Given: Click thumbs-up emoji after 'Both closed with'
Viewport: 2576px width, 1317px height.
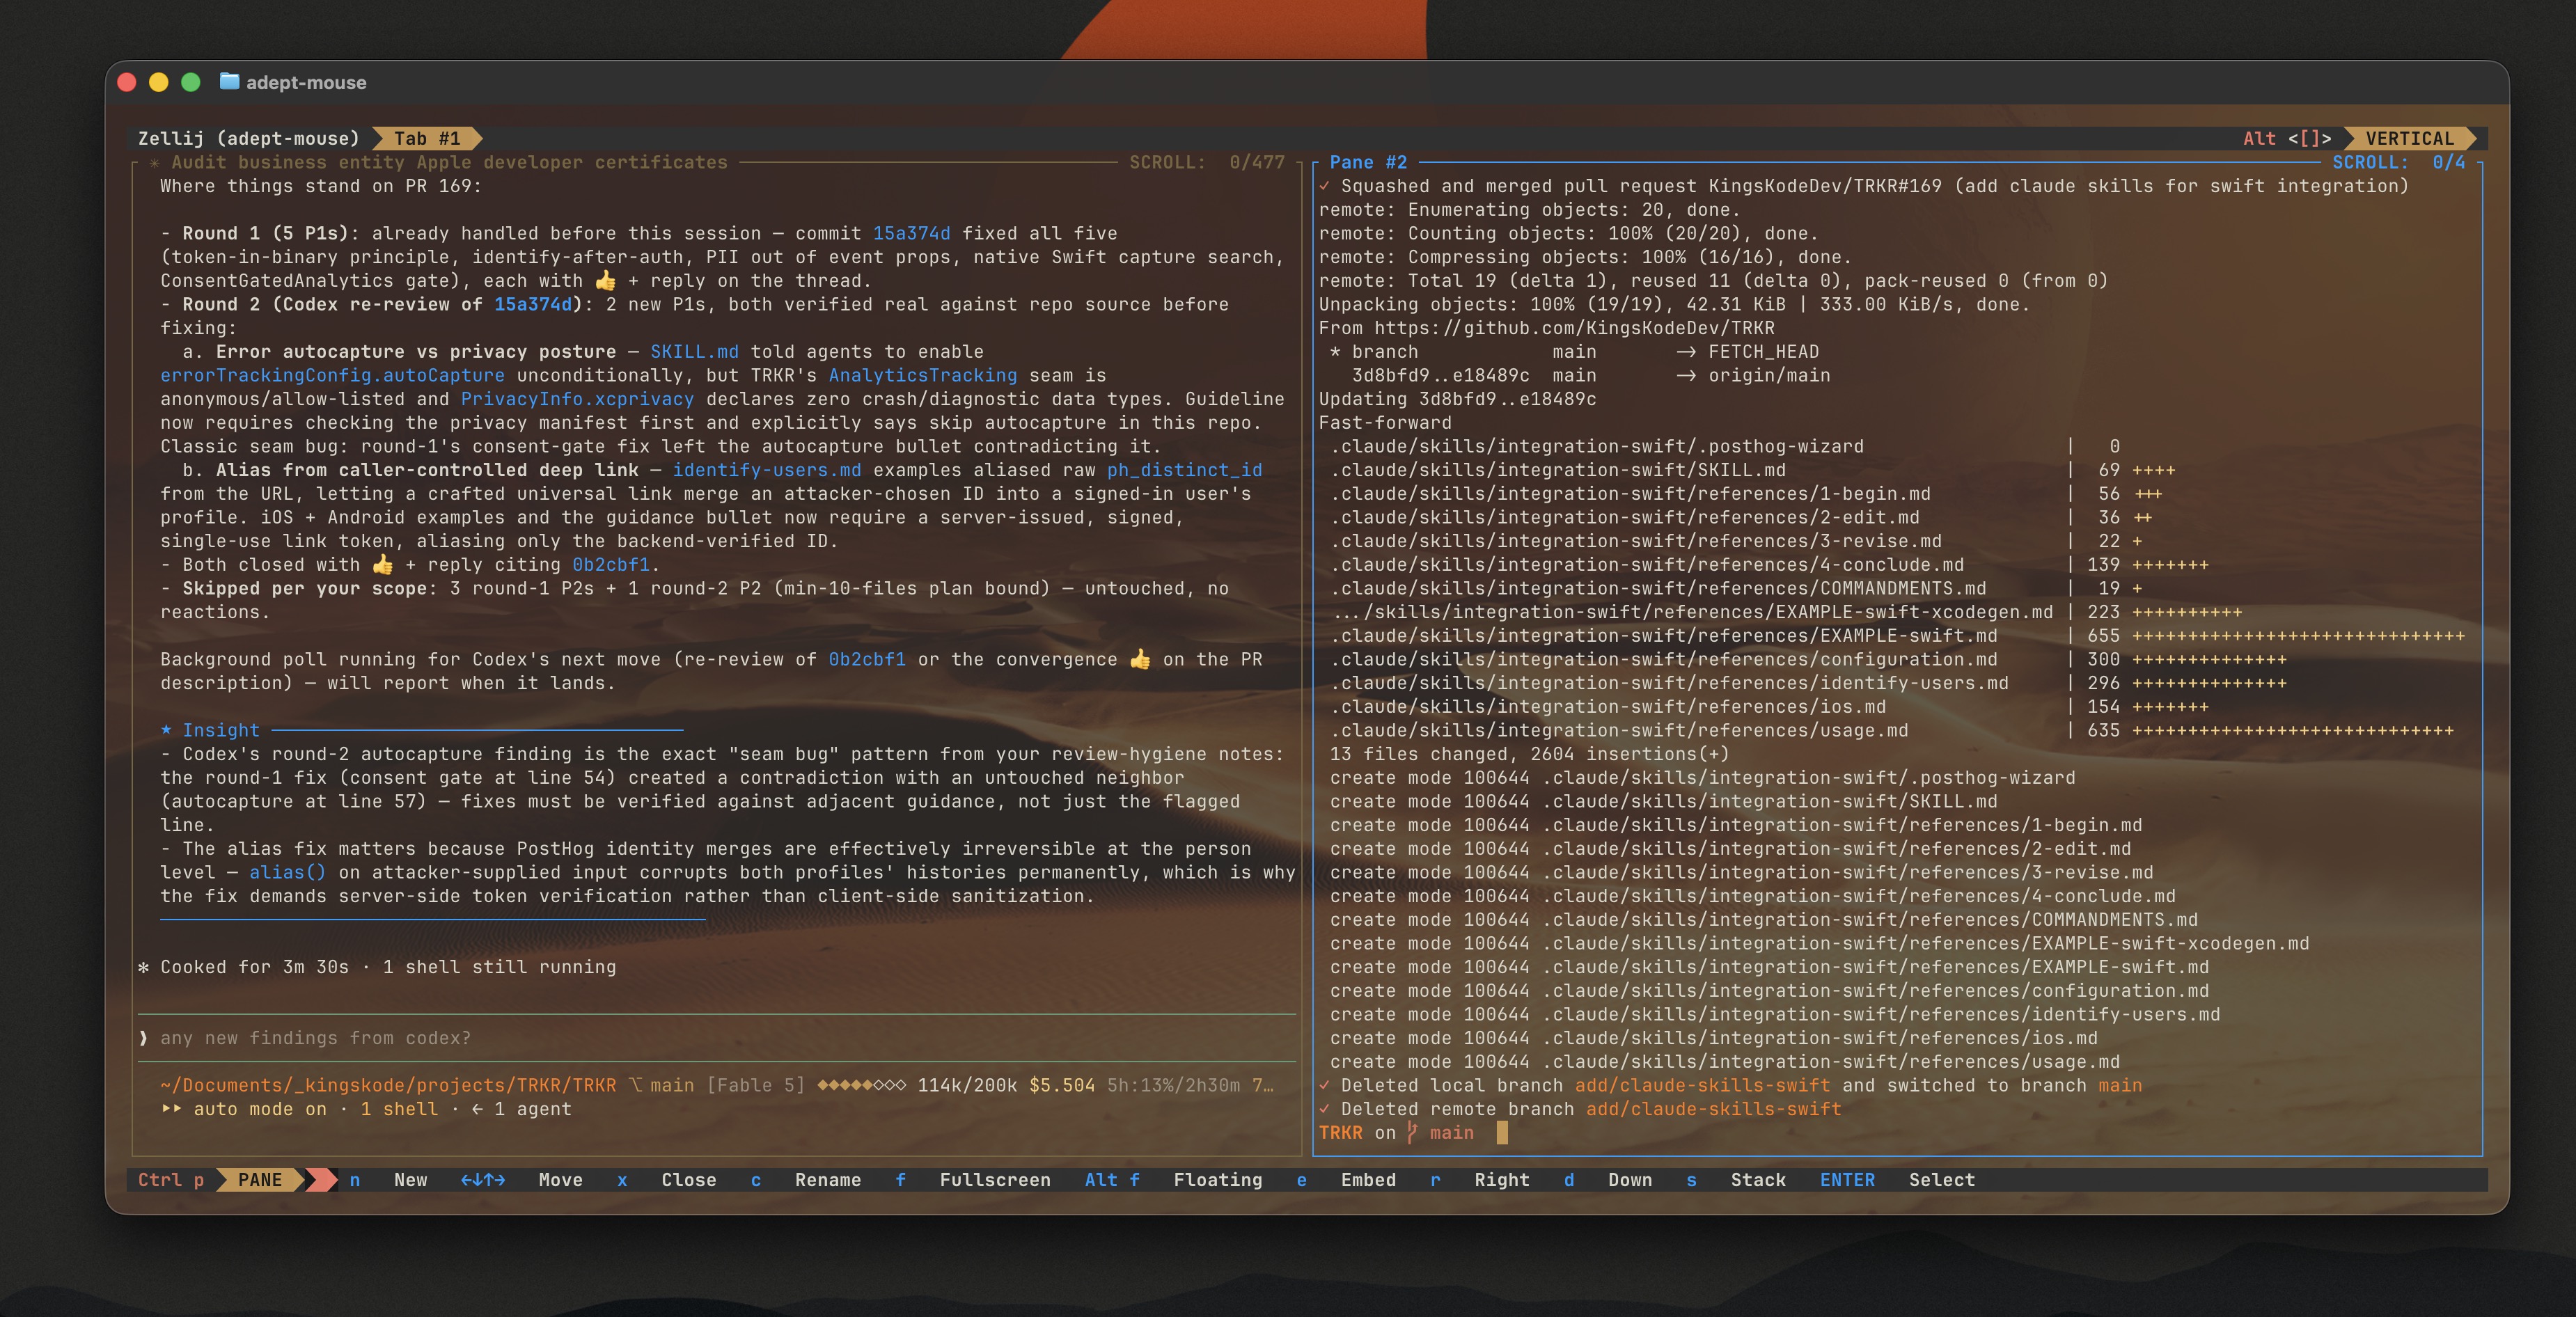Looking at the screenshot, I should [x=383, y=565].
